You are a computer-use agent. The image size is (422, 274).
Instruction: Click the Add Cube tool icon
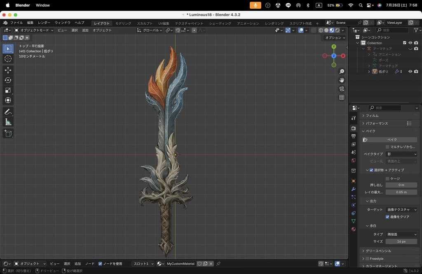pos(8,133)
